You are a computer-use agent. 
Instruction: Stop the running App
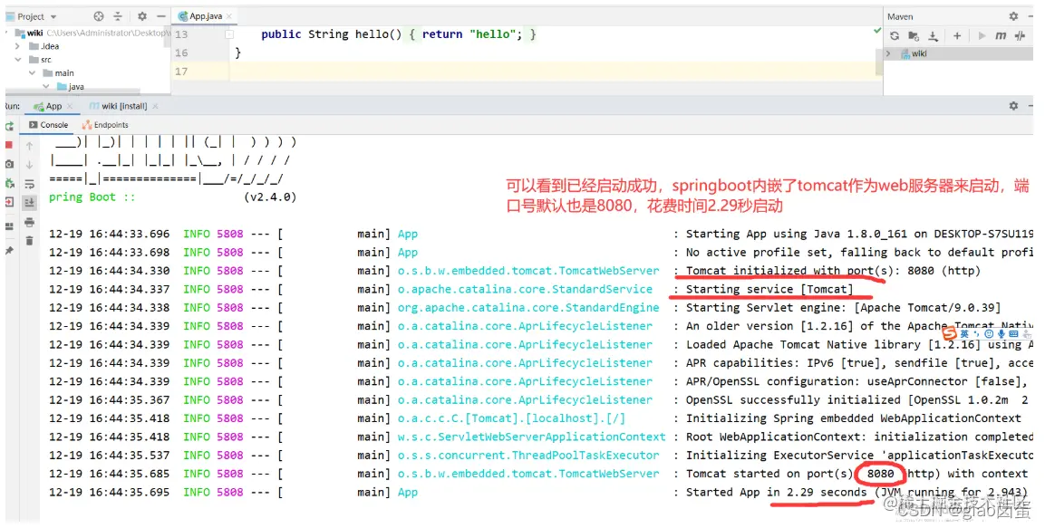click(x=9, y=145)
